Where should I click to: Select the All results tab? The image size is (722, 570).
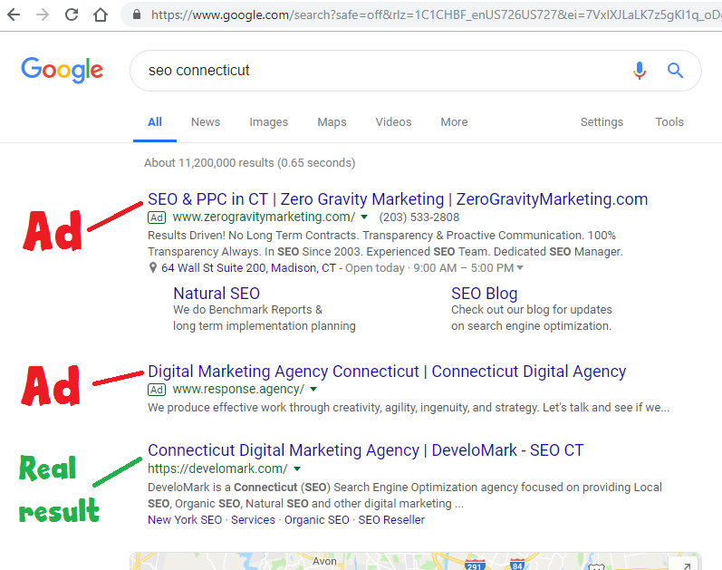155,122
